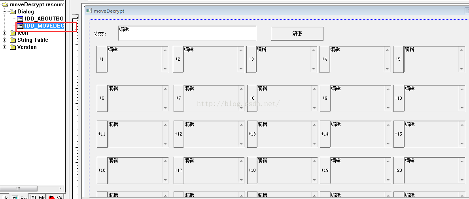
Task: Select the Version tree label
Action: click(x=27, y=47)
